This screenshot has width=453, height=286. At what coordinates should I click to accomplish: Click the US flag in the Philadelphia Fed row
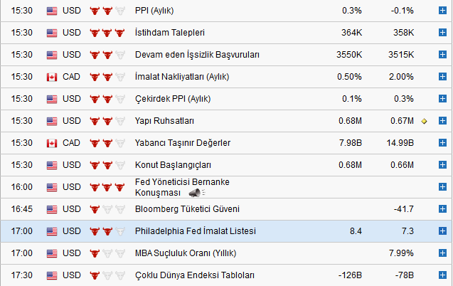pyautogui.click(x=51, y=231)
